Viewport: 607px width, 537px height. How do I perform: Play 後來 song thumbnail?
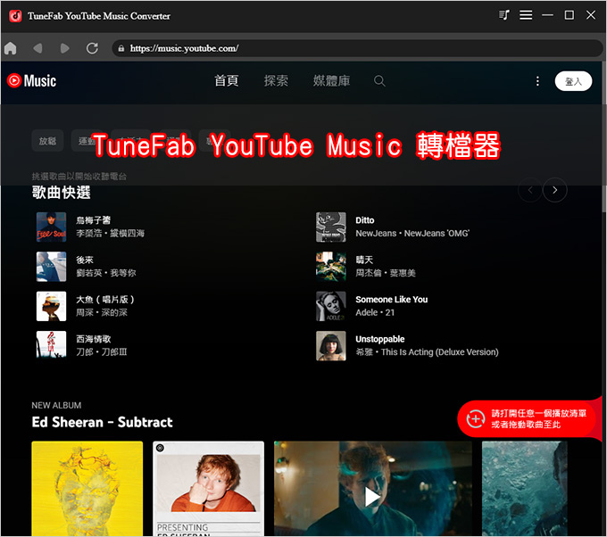point(52,267)
